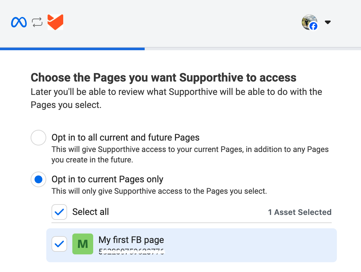This screenshot has width=361, height=272.
Task: Click the sync arrows icon
Action: 37,23
